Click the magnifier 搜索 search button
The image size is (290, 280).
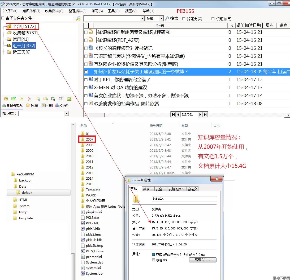coord(172,18)
